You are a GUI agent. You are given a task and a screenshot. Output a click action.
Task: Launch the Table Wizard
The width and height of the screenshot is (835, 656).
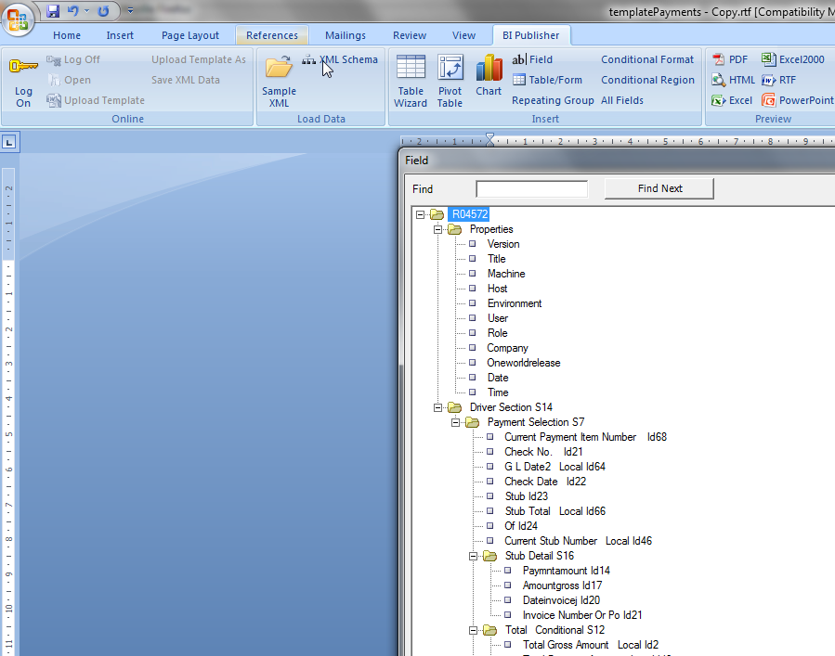pos(411,82)
